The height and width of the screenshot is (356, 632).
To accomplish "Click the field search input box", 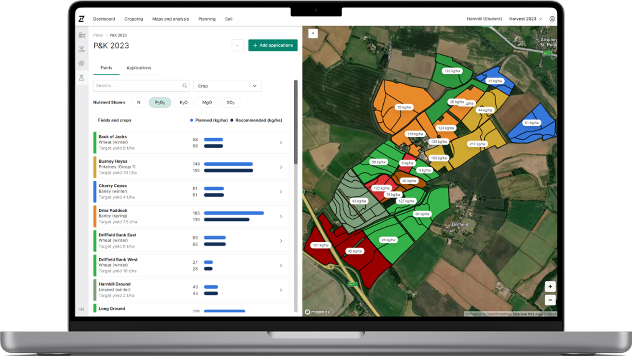I will click(138, 86).
